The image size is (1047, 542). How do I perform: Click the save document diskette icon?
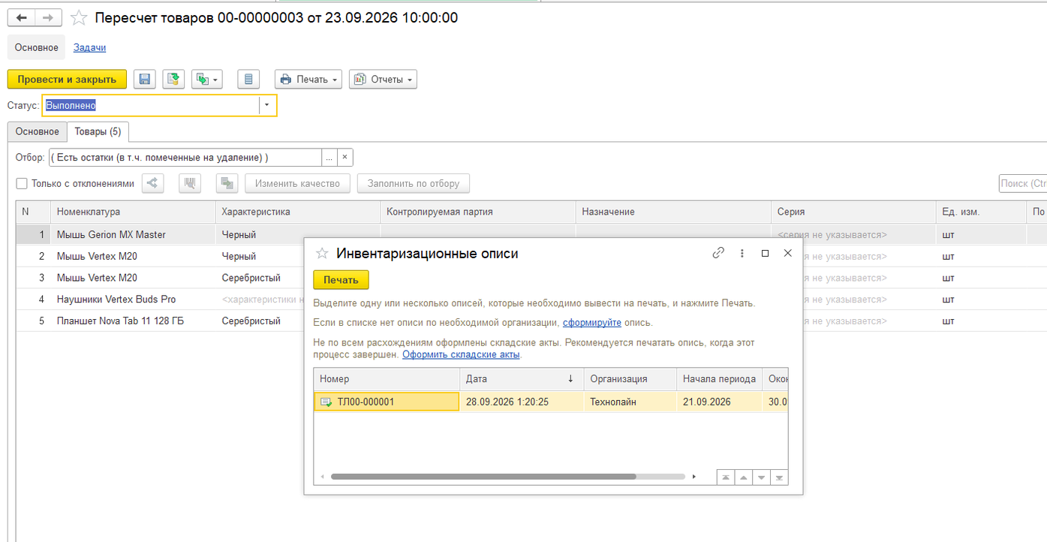(144, 79)
